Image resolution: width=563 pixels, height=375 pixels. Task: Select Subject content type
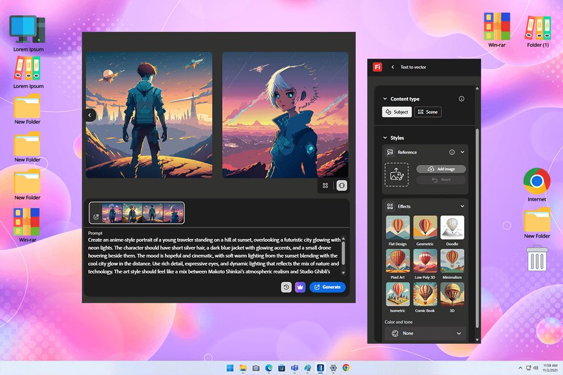tap(397, 112)
